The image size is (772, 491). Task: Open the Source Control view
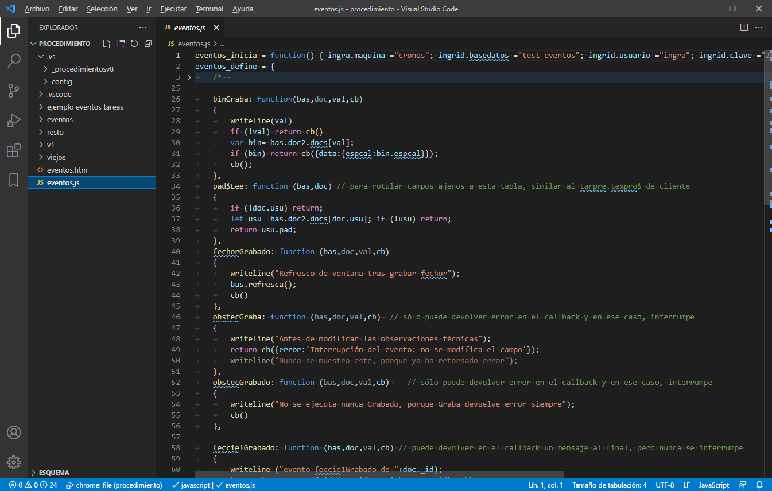(14, 91)
